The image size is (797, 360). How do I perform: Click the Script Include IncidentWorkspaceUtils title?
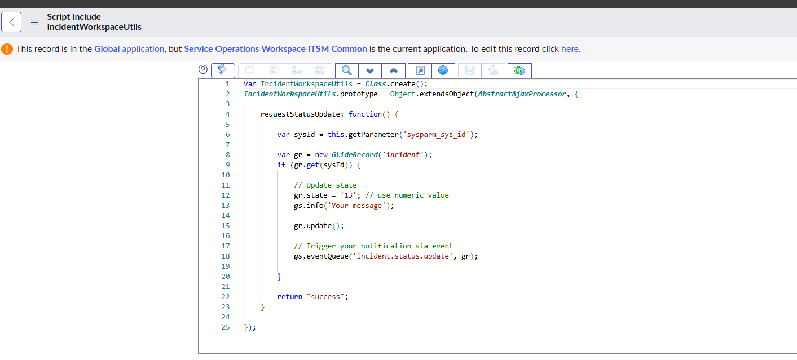pyautogui.click(x=94, y=21)
